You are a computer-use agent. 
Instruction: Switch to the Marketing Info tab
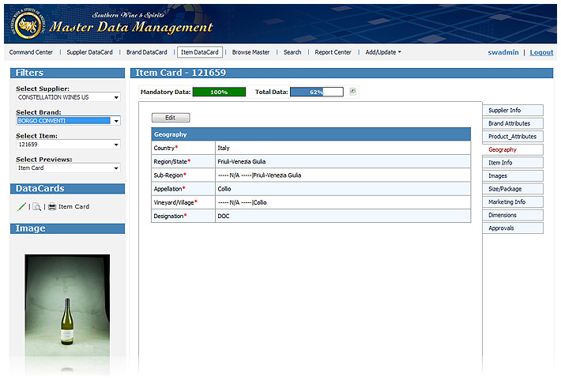coord(513,202)
